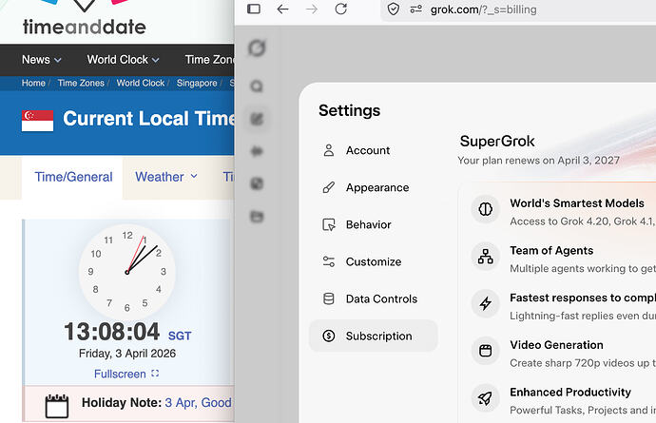Image resolution: width=656 pixels, height=423 pixels.
Task: Click the Team of Agents icon
Action: coord(485,256)
